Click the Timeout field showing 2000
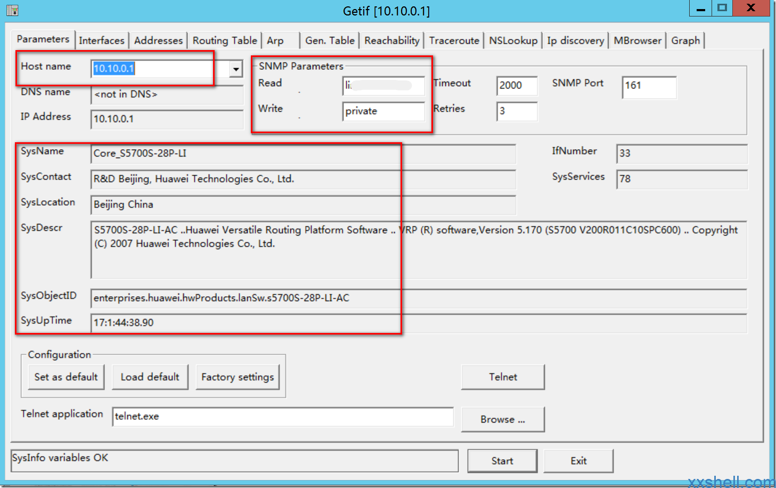The image size is (776, 488). pyautogui.click(x=517, y=85)
